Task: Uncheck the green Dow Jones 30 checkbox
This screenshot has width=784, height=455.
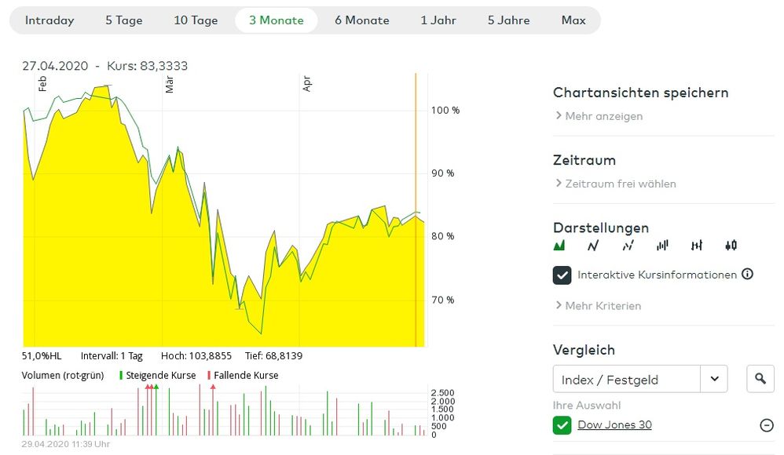Action: [562, 425]
